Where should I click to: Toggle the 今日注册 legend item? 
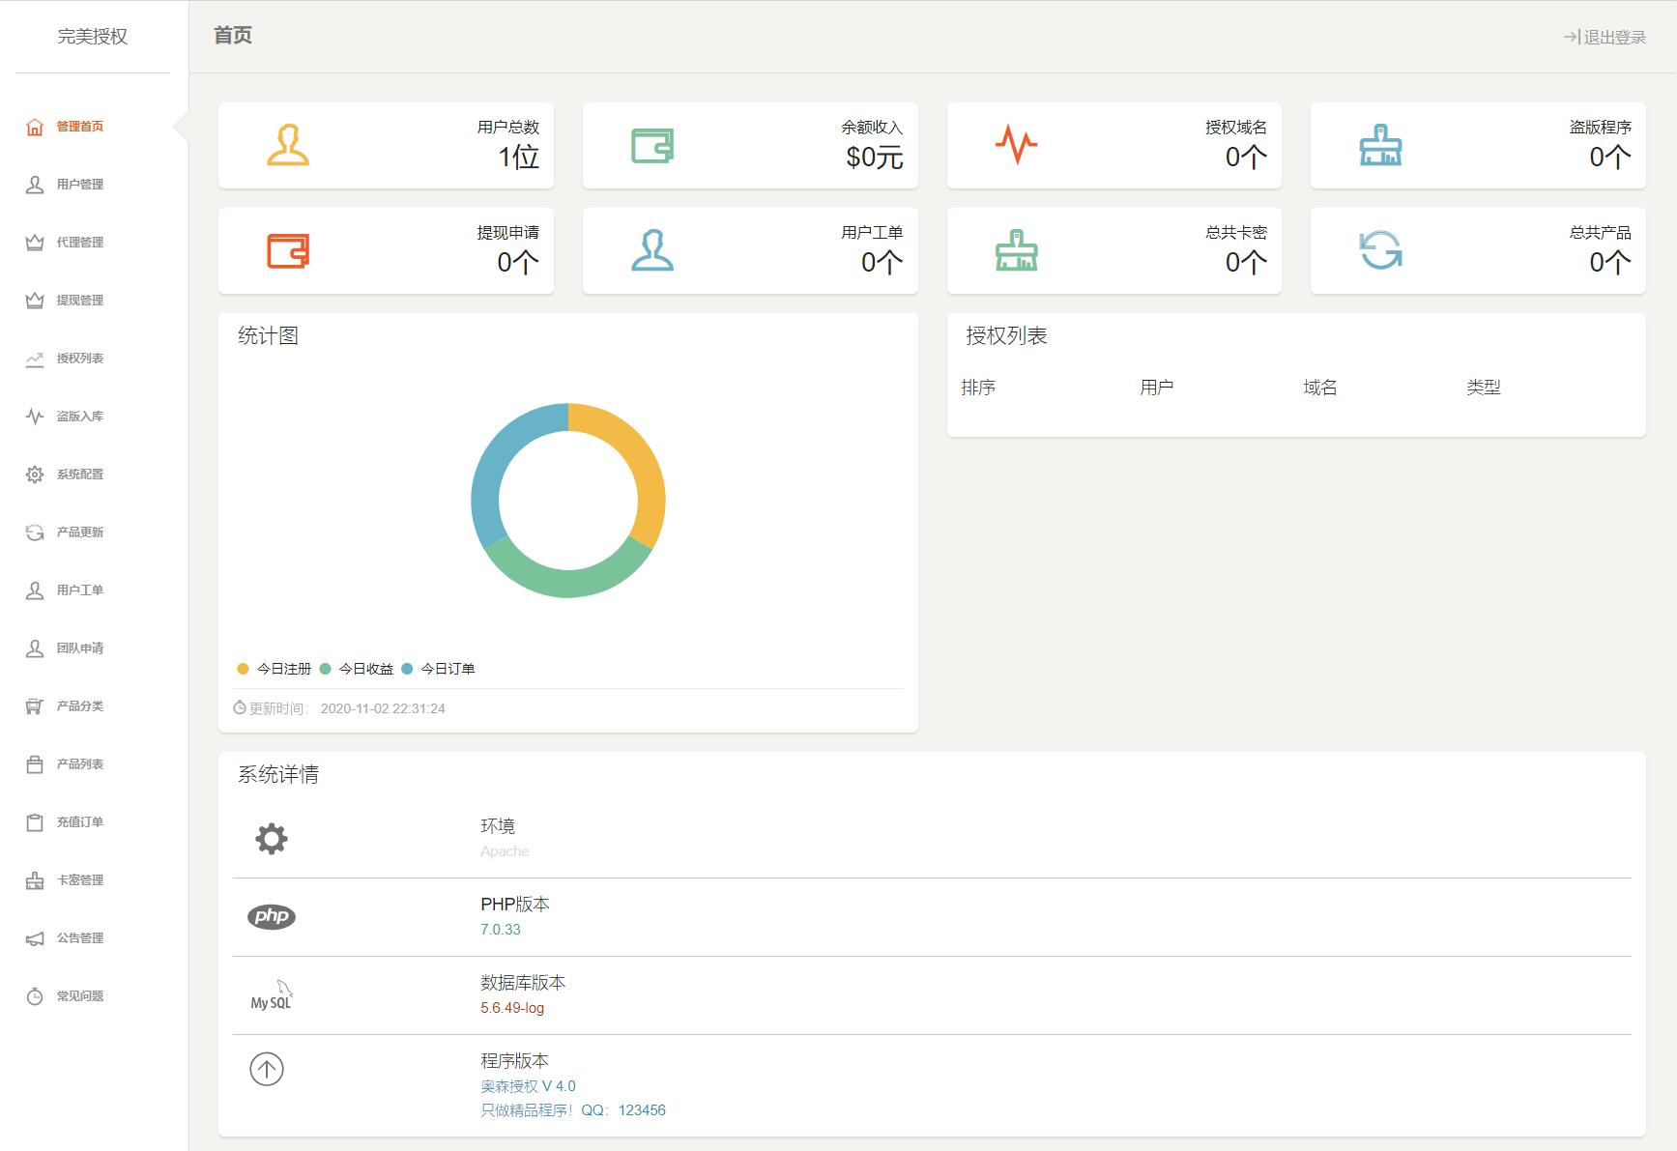[275, 669]
